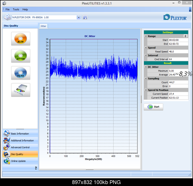
Task: Edit the Cmd Interval value 64
Action: click(178, 59)
